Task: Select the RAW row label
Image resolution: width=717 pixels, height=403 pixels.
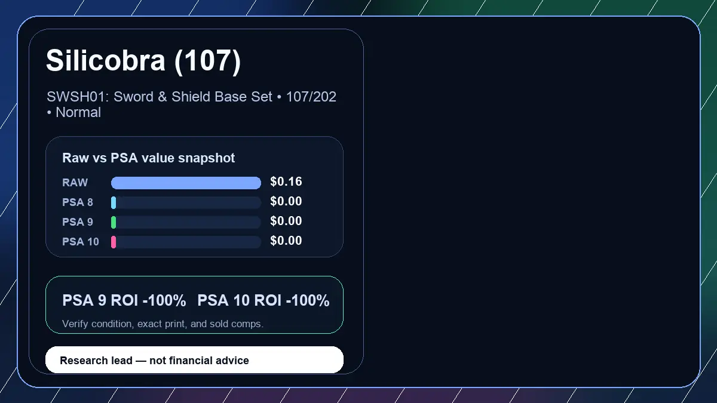Action: pos(75,183)
